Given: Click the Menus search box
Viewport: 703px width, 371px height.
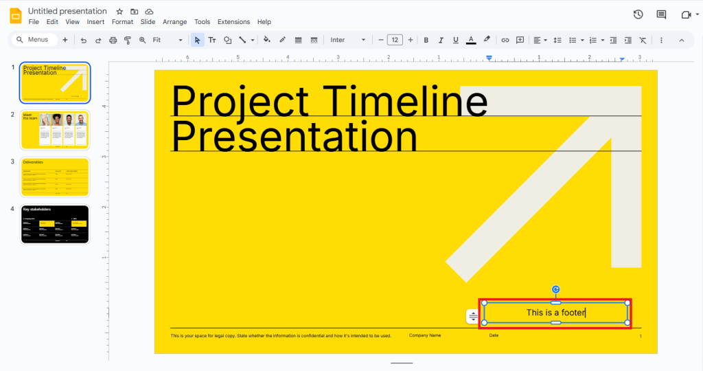Looking at the screenshot, I should [34, 40].
